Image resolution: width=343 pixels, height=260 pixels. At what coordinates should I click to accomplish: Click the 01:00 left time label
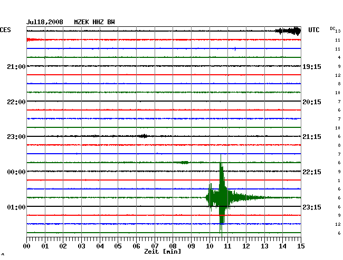pos(16,207)
